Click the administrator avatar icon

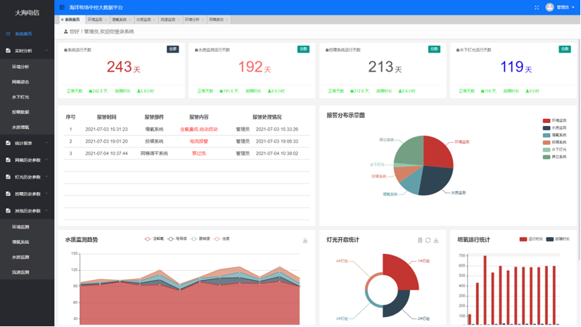click(x=549, y=7)
